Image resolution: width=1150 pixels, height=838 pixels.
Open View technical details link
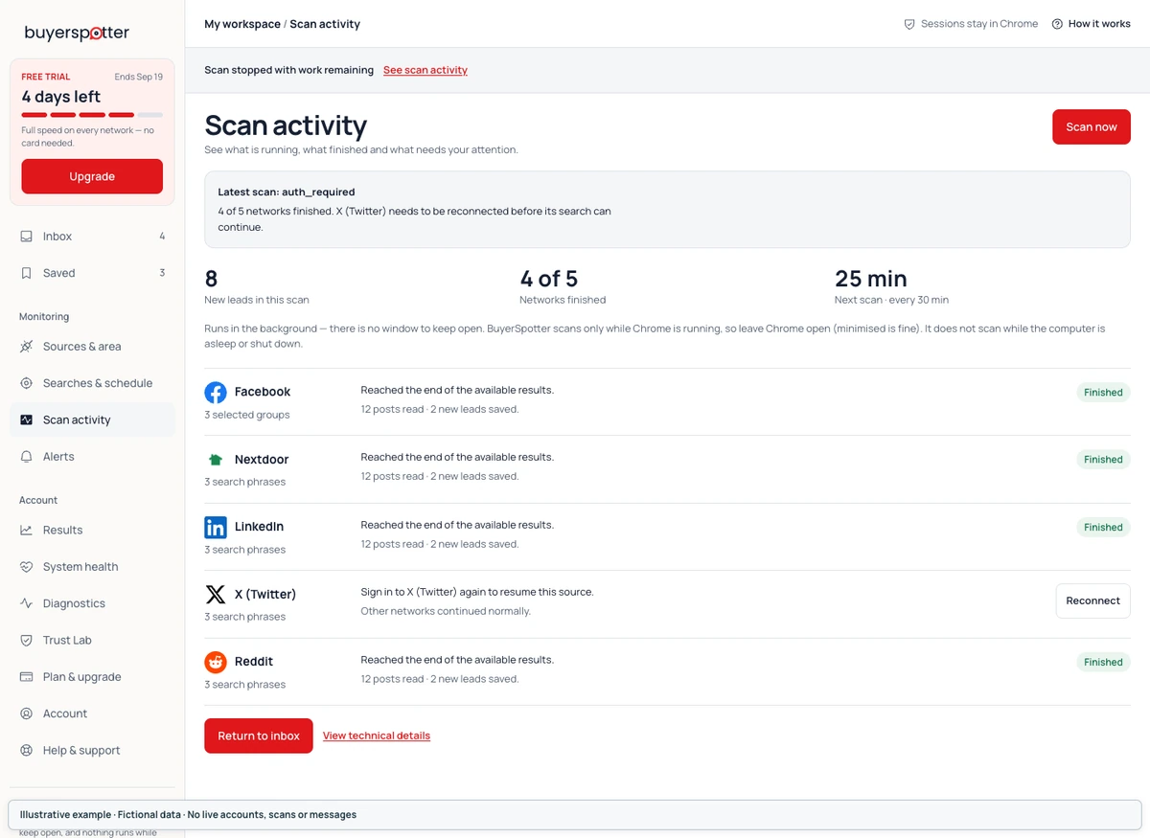[x=377, y=736]
